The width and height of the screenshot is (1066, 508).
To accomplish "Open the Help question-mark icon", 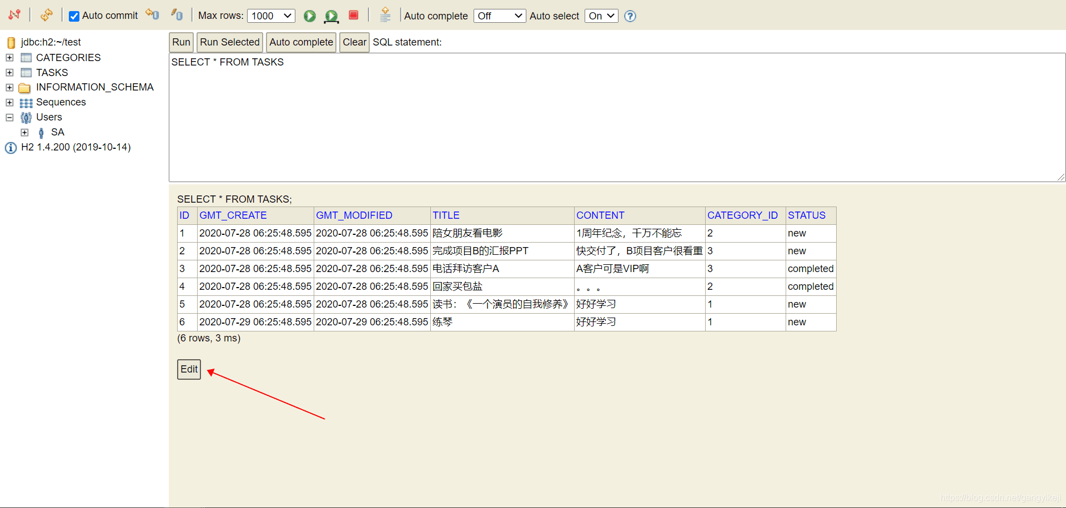I will click(x=630, y=16).
